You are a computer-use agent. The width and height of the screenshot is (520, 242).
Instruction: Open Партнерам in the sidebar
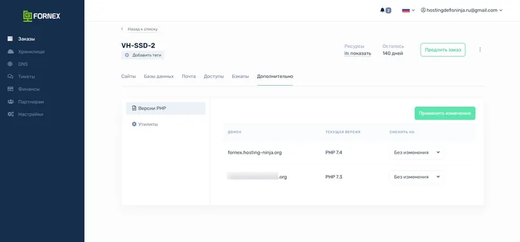(x=31, y=102)
